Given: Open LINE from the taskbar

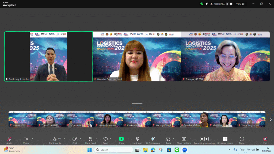Looking at the screenshot, I should click(x=177, y=150).
